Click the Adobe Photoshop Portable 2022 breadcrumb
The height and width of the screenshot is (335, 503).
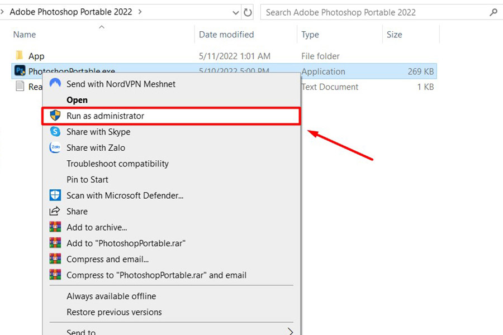[71, 12]
